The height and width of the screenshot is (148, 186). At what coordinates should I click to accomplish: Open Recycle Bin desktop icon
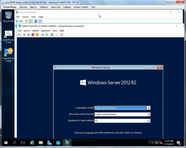point(9,16)
